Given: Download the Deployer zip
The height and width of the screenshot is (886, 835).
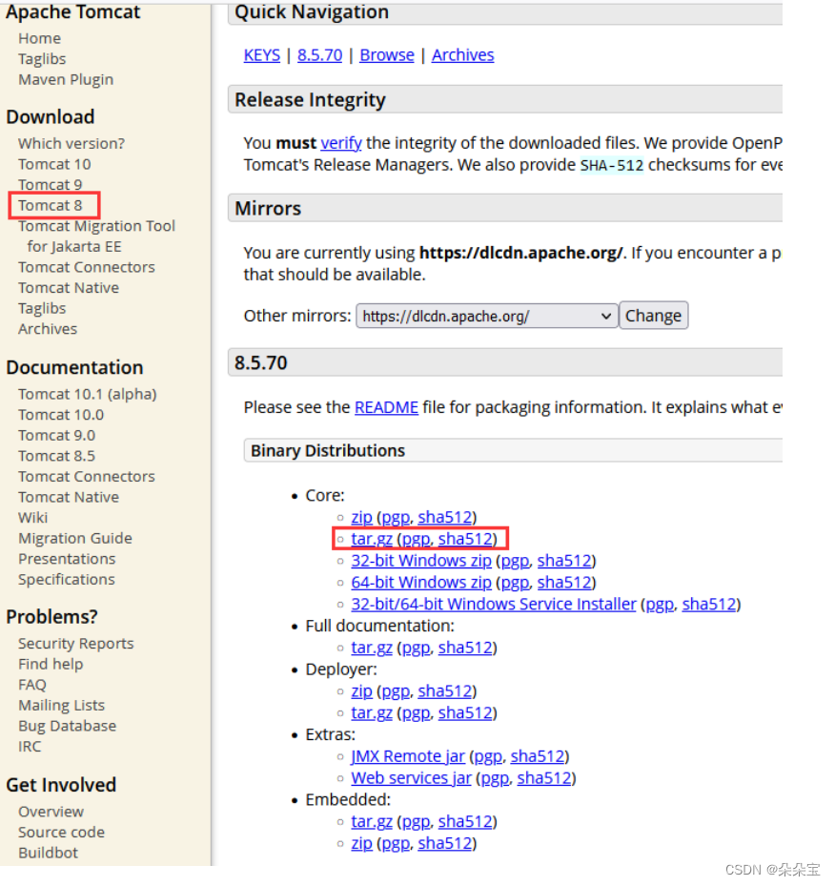Looking at the screenshot, I should (361, 691).
